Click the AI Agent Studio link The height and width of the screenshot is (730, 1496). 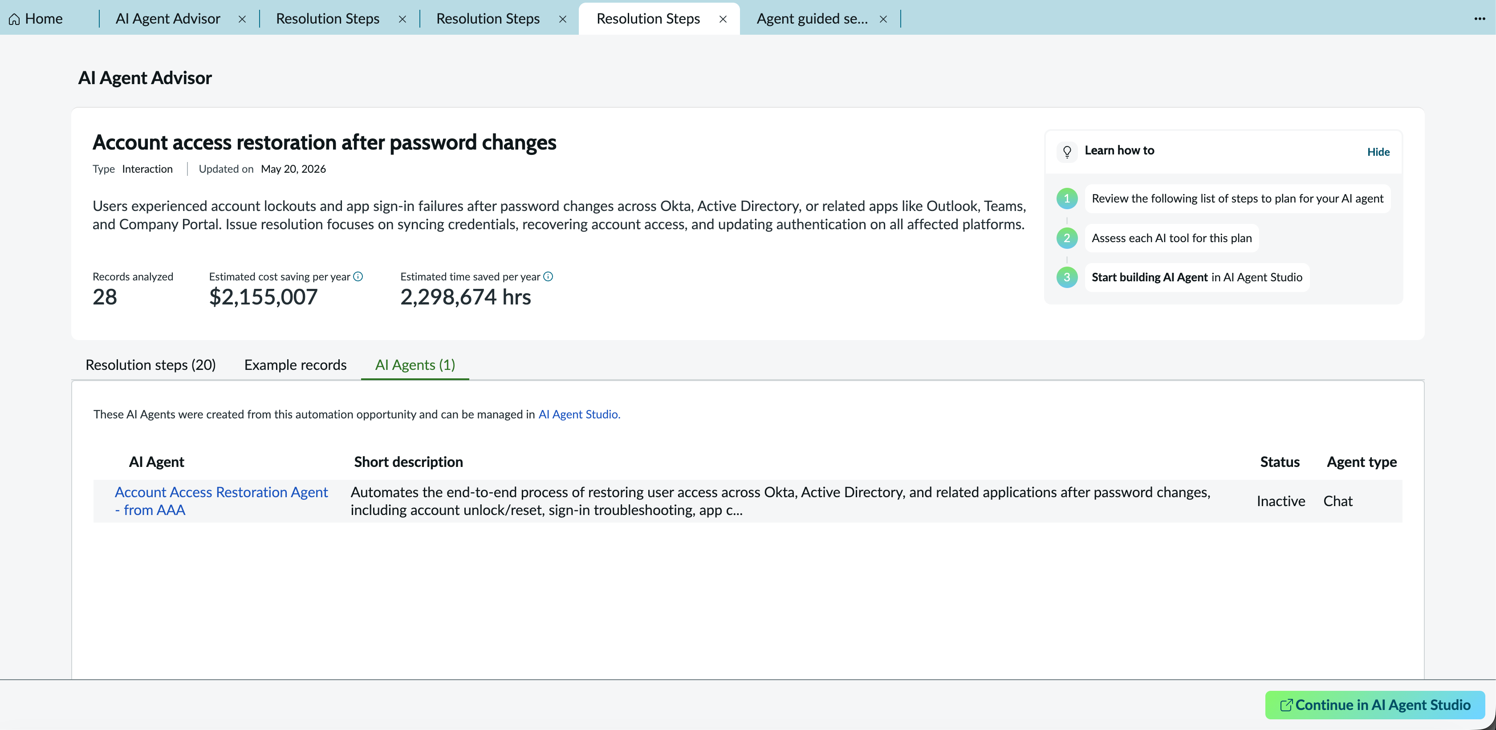pos(579,414)
